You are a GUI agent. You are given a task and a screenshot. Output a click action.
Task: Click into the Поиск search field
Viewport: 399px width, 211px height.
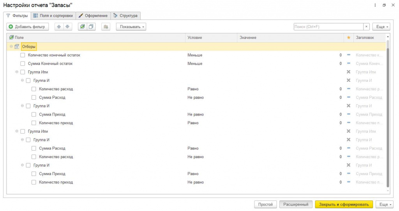pyautogui.click(x=328, y=27)
